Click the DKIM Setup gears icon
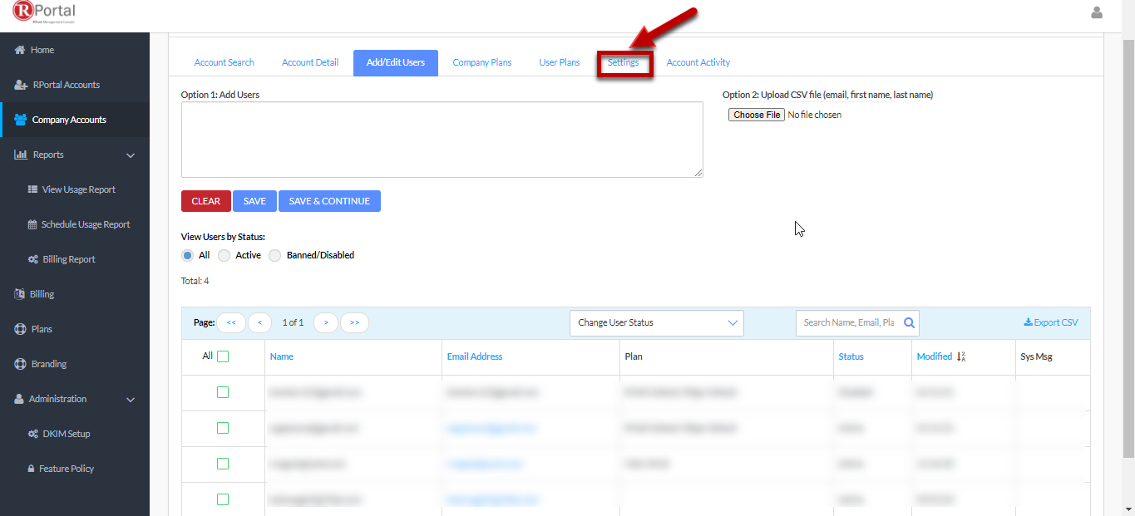 [x=33, y=434]
